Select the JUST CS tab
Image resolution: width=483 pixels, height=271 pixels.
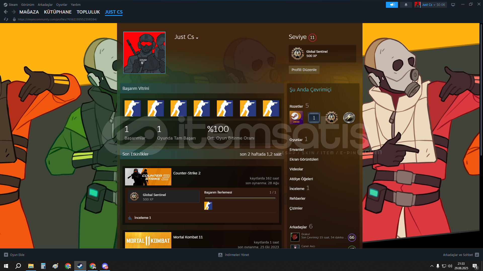pos(114,12)
